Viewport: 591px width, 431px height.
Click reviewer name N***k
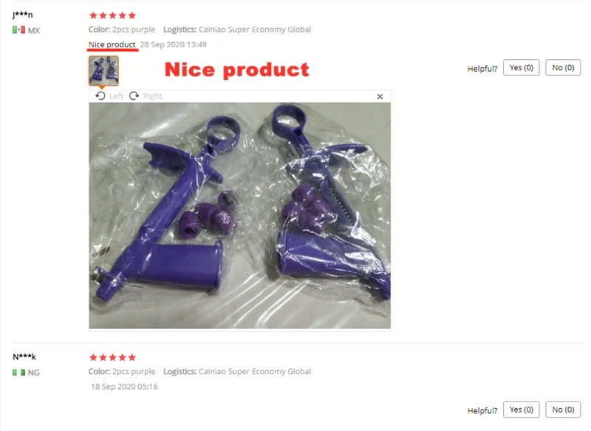24,356
